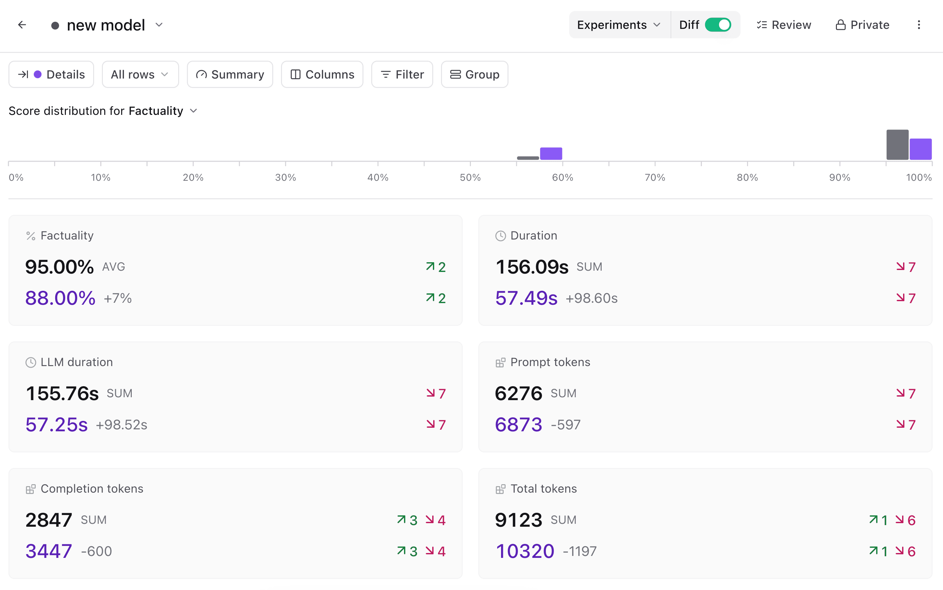Click the gray histogram bar near 100%
Viewport: 943px width, 590px height.
pyautogui.click(x=897, y=145)
